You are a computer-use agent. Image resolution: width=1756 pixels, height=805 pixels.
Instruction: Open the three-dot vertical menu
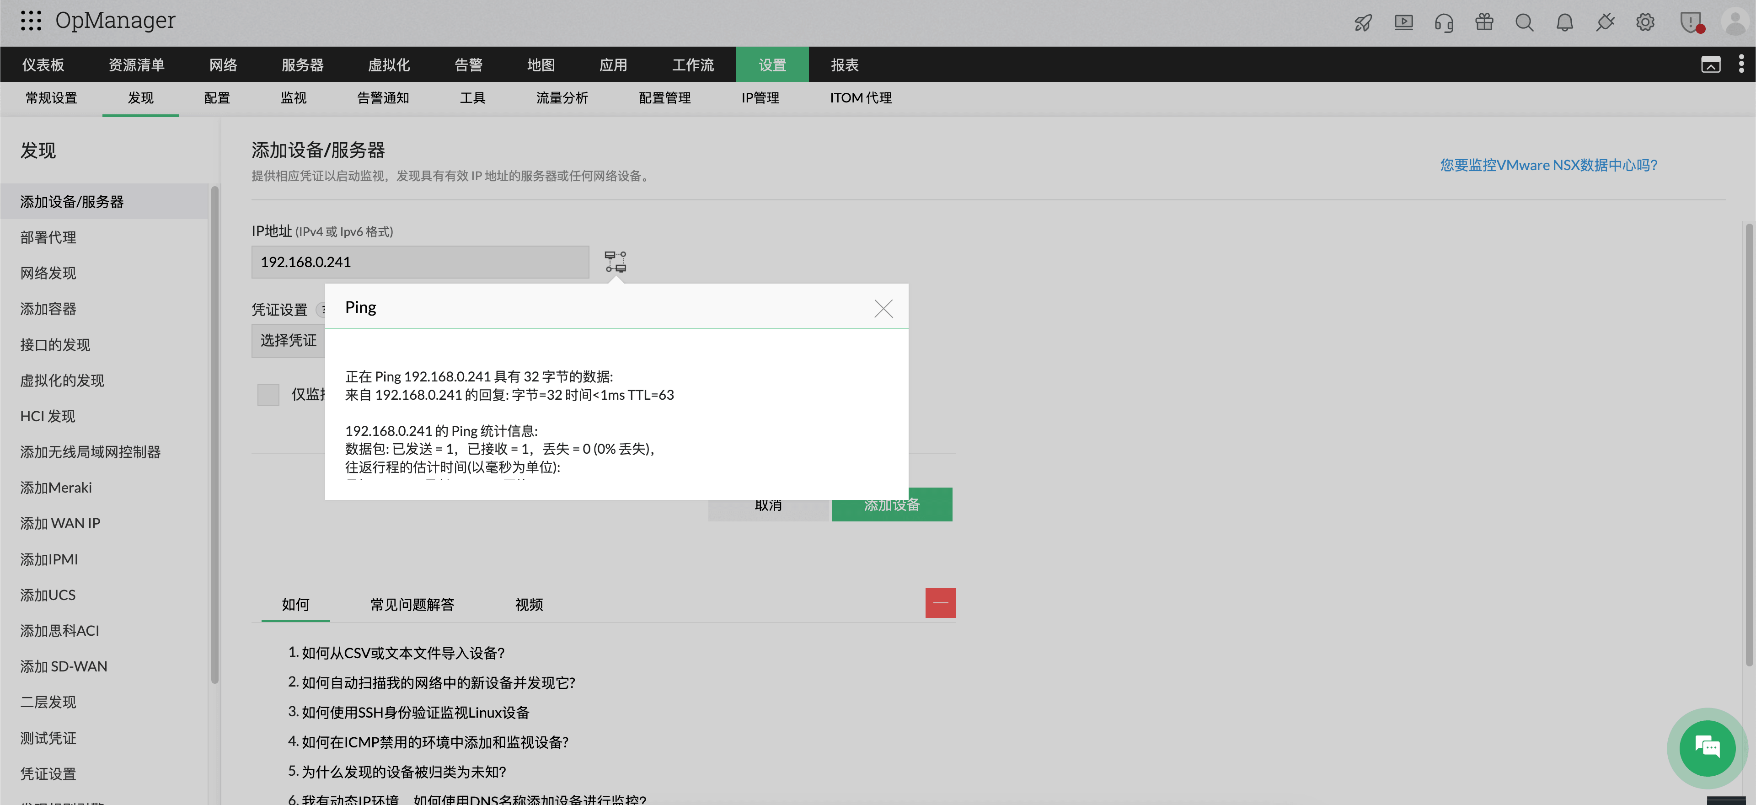pos(1741,64)
